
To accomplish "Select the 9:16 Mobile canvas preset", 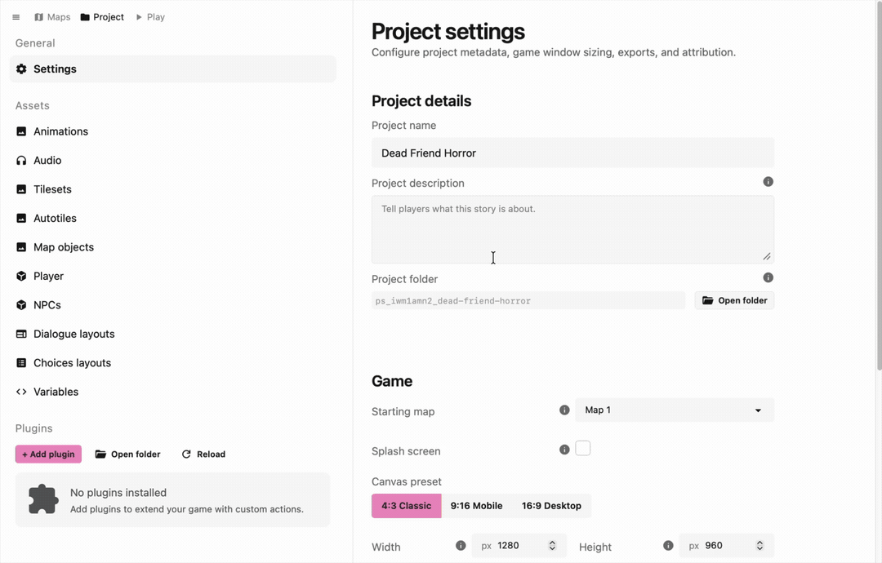I will pos(476,506).
